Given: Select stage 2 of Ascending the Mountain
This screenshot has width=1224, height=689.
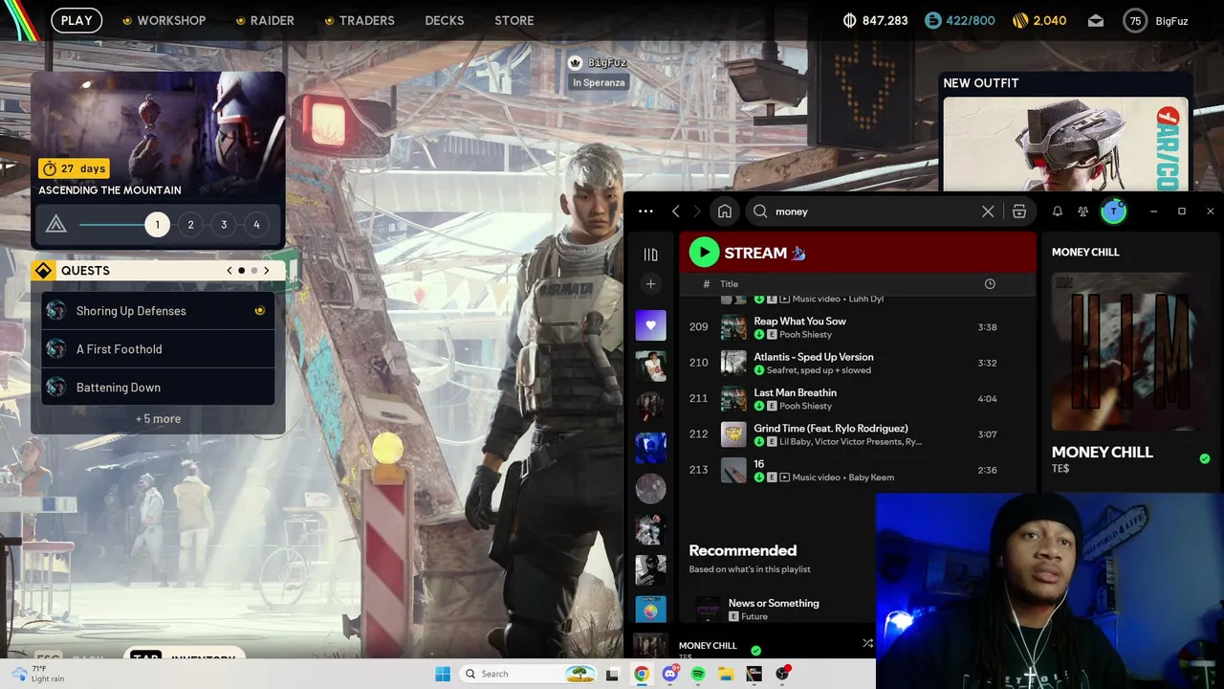Looking at the screenshot, I should click(190, 225).
